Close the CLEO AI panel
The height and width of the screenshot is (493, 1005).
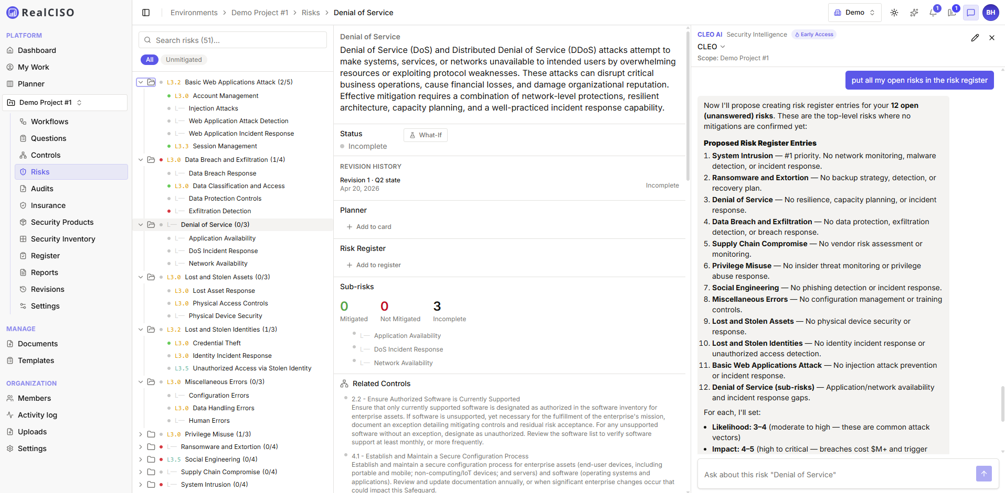tap(992, 38)
